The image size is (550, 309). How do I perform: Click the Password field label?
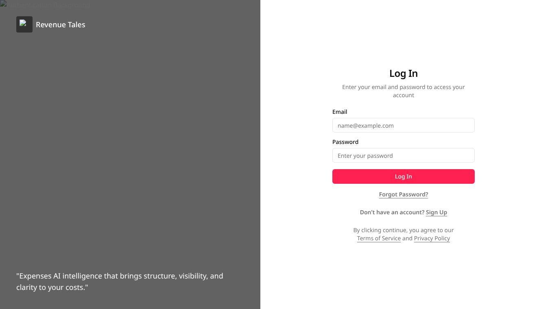click(345, 142)
